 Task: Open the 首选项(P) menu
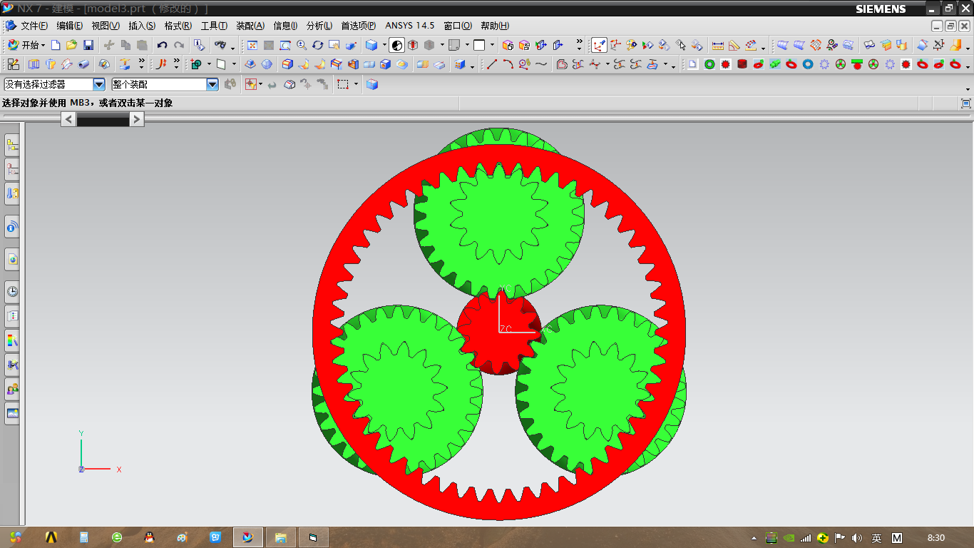coord(359,26)
